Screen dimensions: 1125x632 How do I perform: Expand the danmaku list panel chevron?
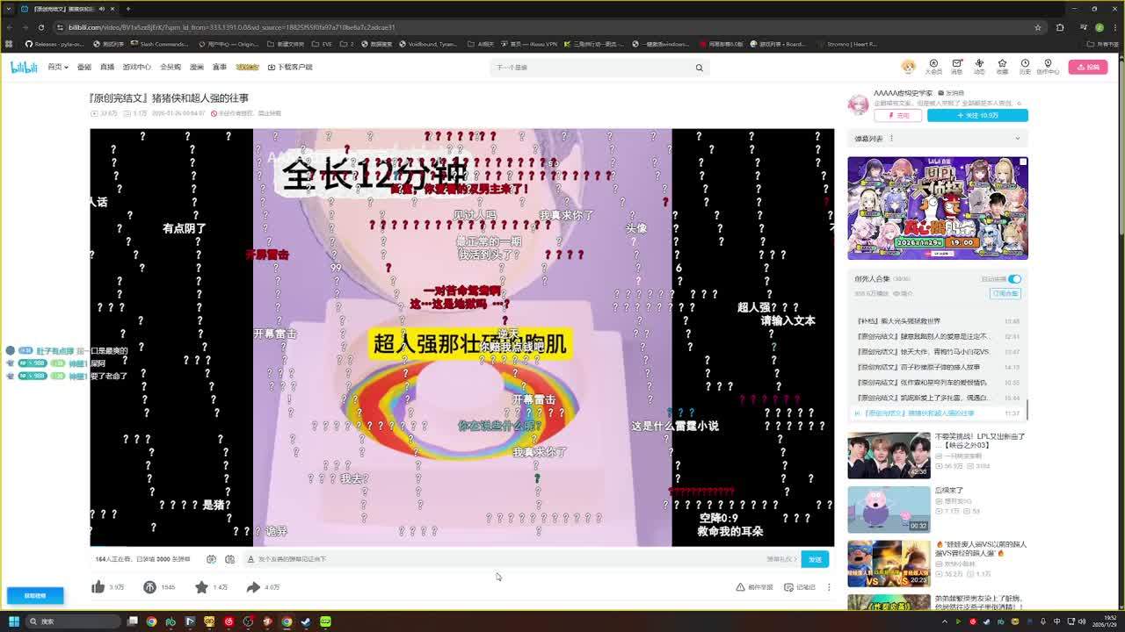pos(1017,139)
